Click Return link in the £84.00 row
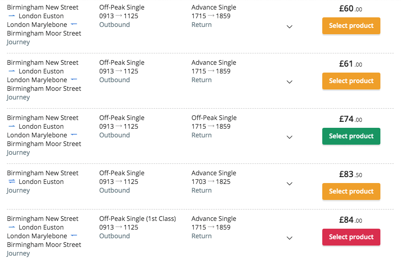This screenshot has width=401, height=262. pos(201,236)
